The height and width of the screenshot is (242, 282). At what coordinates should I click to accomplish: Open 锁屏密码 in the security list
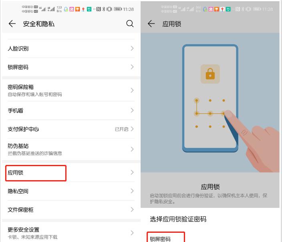[71, 67]
